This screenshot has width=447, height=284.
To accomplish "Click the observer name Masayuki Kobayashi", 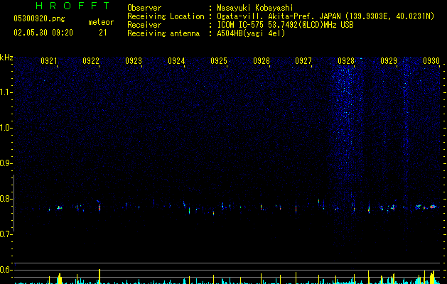I will coord(255,8).
